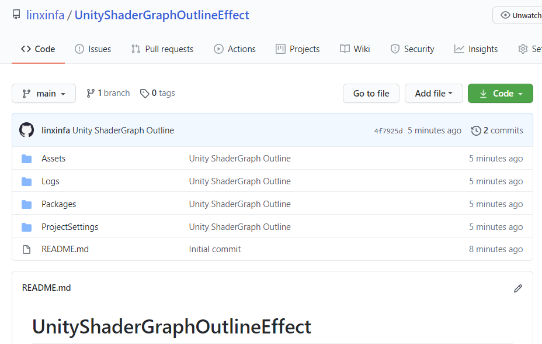This screenshot has width=542, height=344.
Task: Open the green Code dropdown
Action: click(500, 93)
